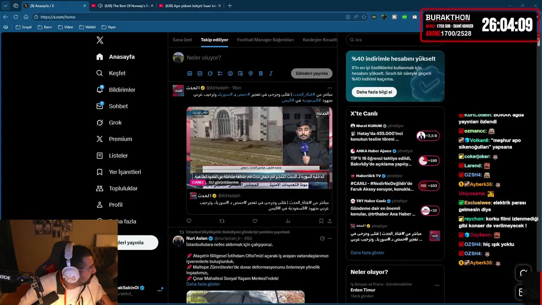The image size is (542, 305).
Task: Open Yer İşaretleri bookmarks
Action: [119, 172]
